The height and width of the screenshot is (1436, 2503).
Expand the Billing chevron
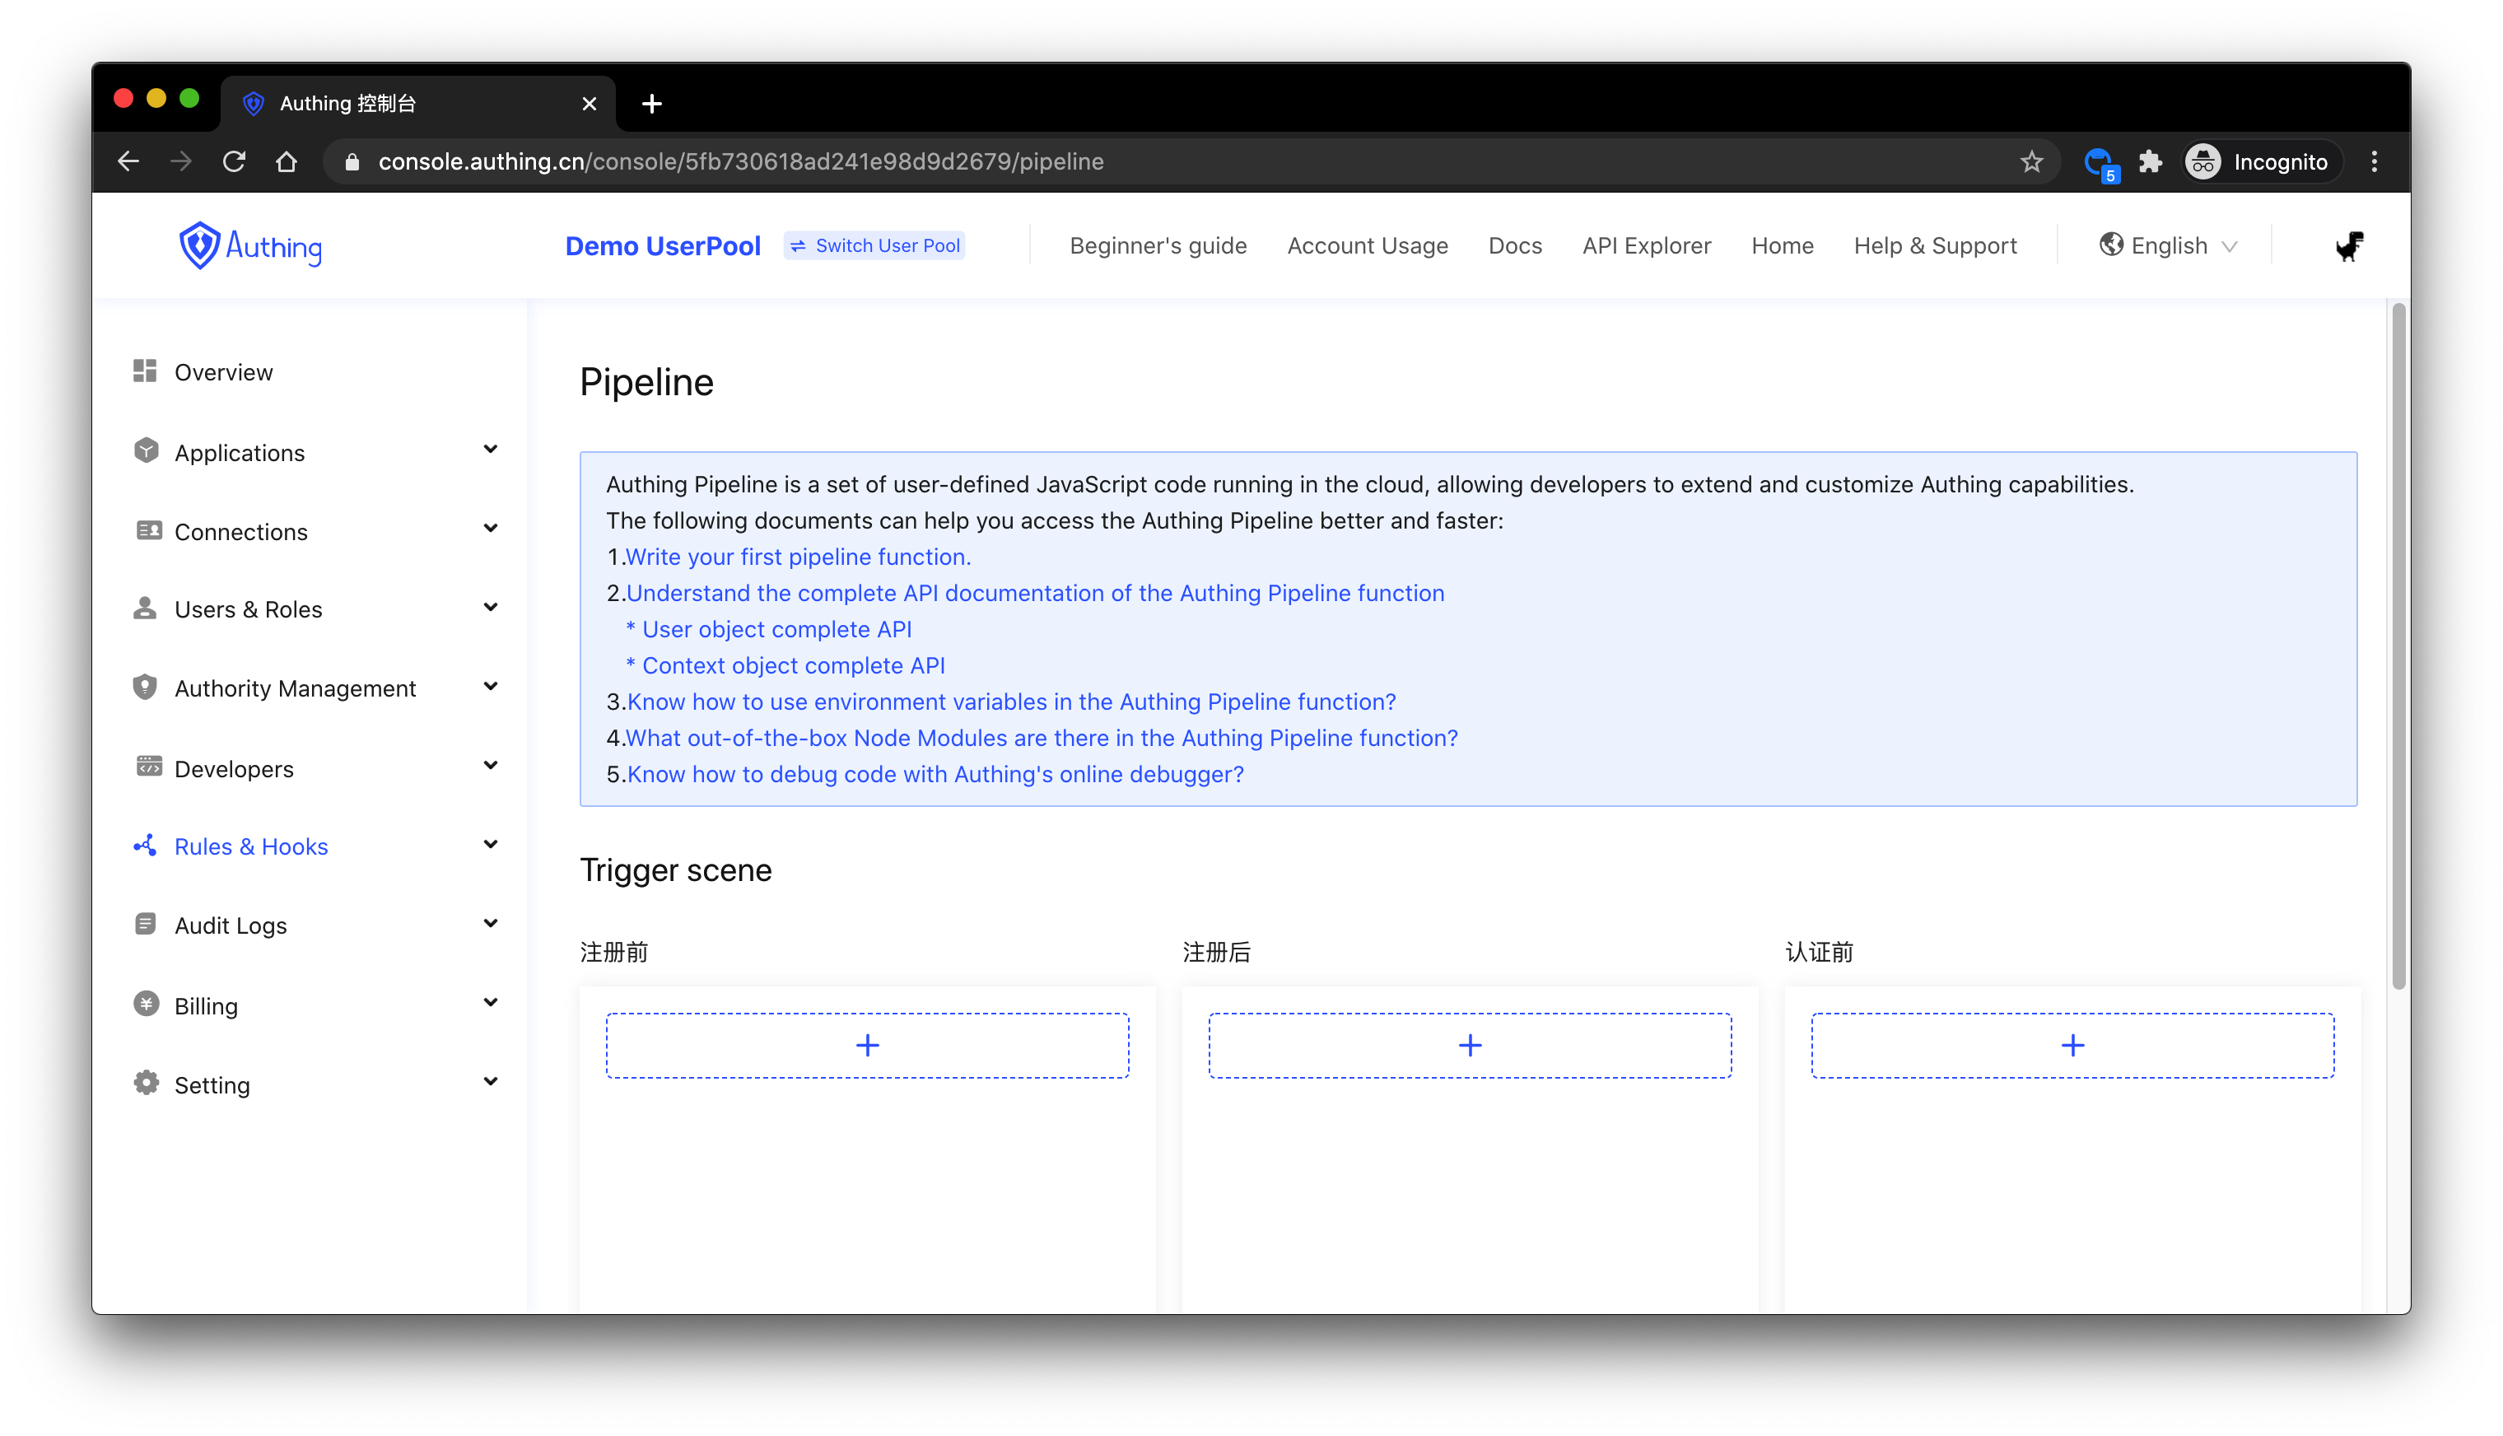490,1003
